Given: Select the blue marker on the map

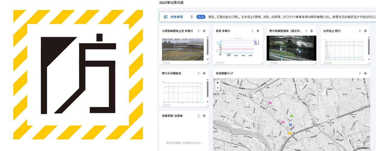Looking at the screenshot, I should coord(290,125).
